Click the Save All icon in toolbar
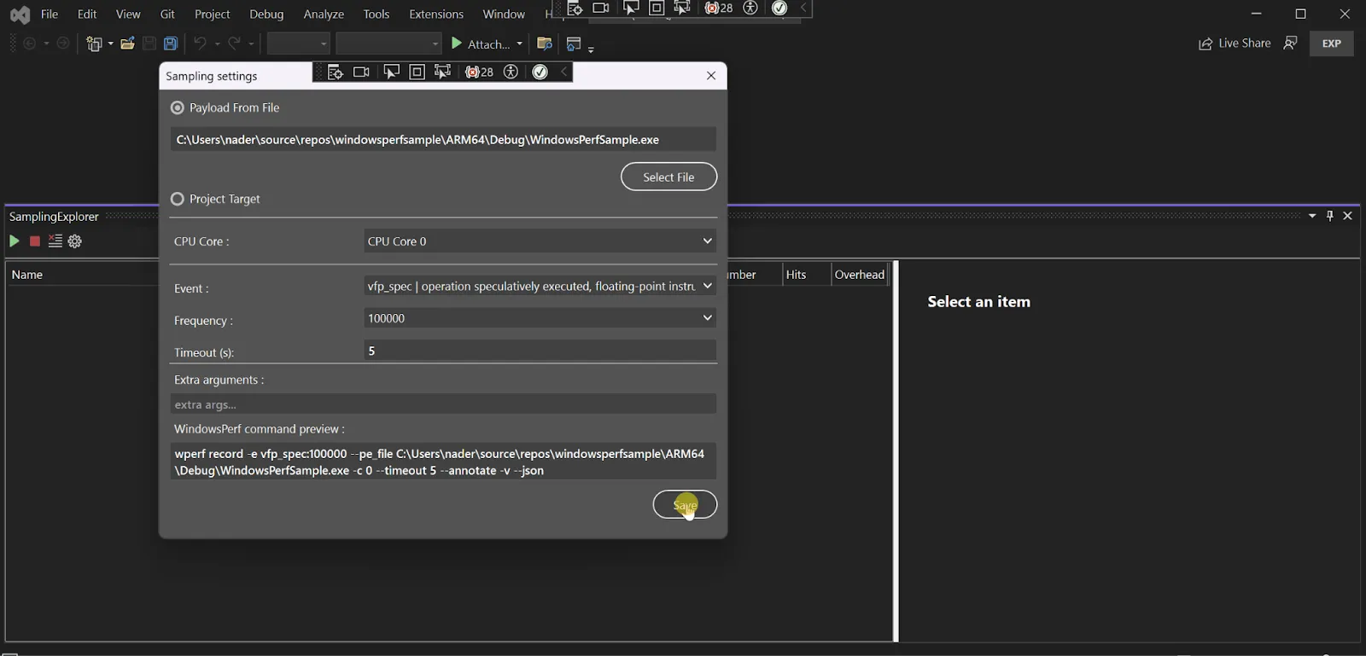Screen dimensions: 1366x656 click(x=171, y=44)
